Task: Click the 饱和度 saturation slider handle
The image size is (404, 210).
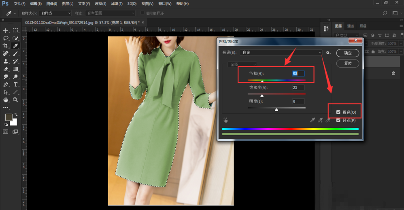Action: tap(262, 96)
